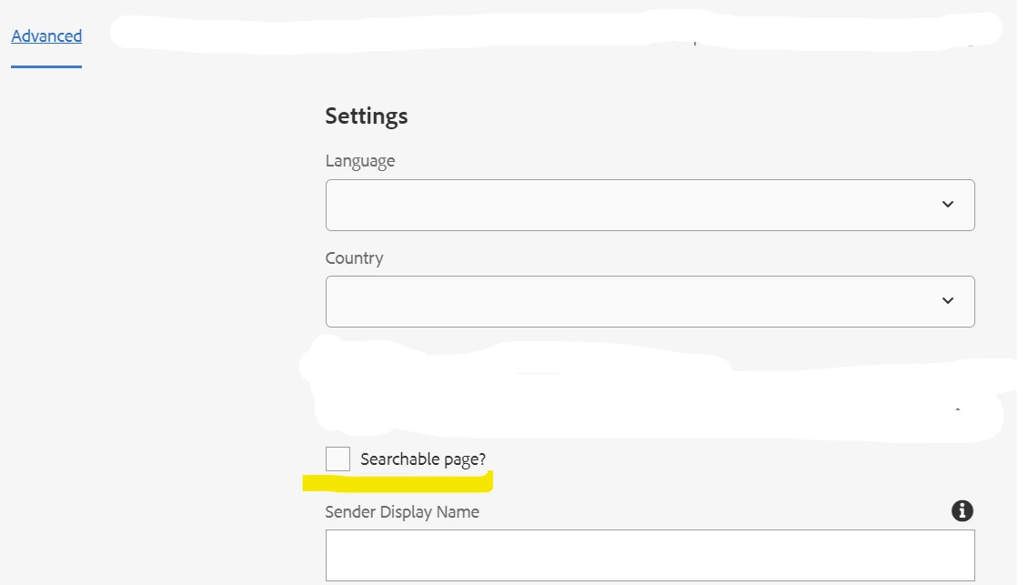
Task: Click the Settings section heading
Action: pyautogui.click(x=367, y=116)
